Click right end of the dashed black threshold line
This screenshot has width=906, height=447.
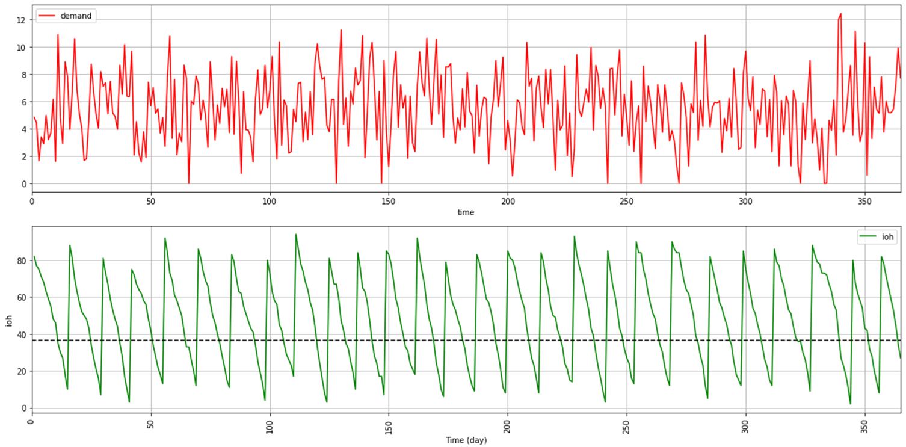point(899,341)
